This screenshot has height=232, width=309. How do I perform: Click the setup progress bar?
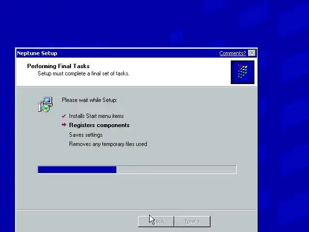(137, 170)
